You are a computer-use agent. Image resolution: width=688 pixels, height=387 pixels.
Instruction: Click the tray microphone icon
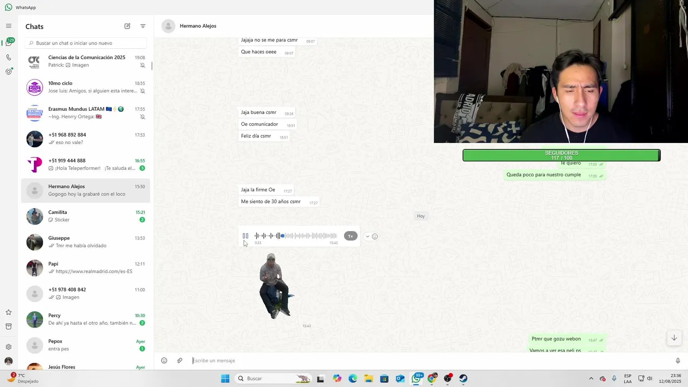point(614,378)
